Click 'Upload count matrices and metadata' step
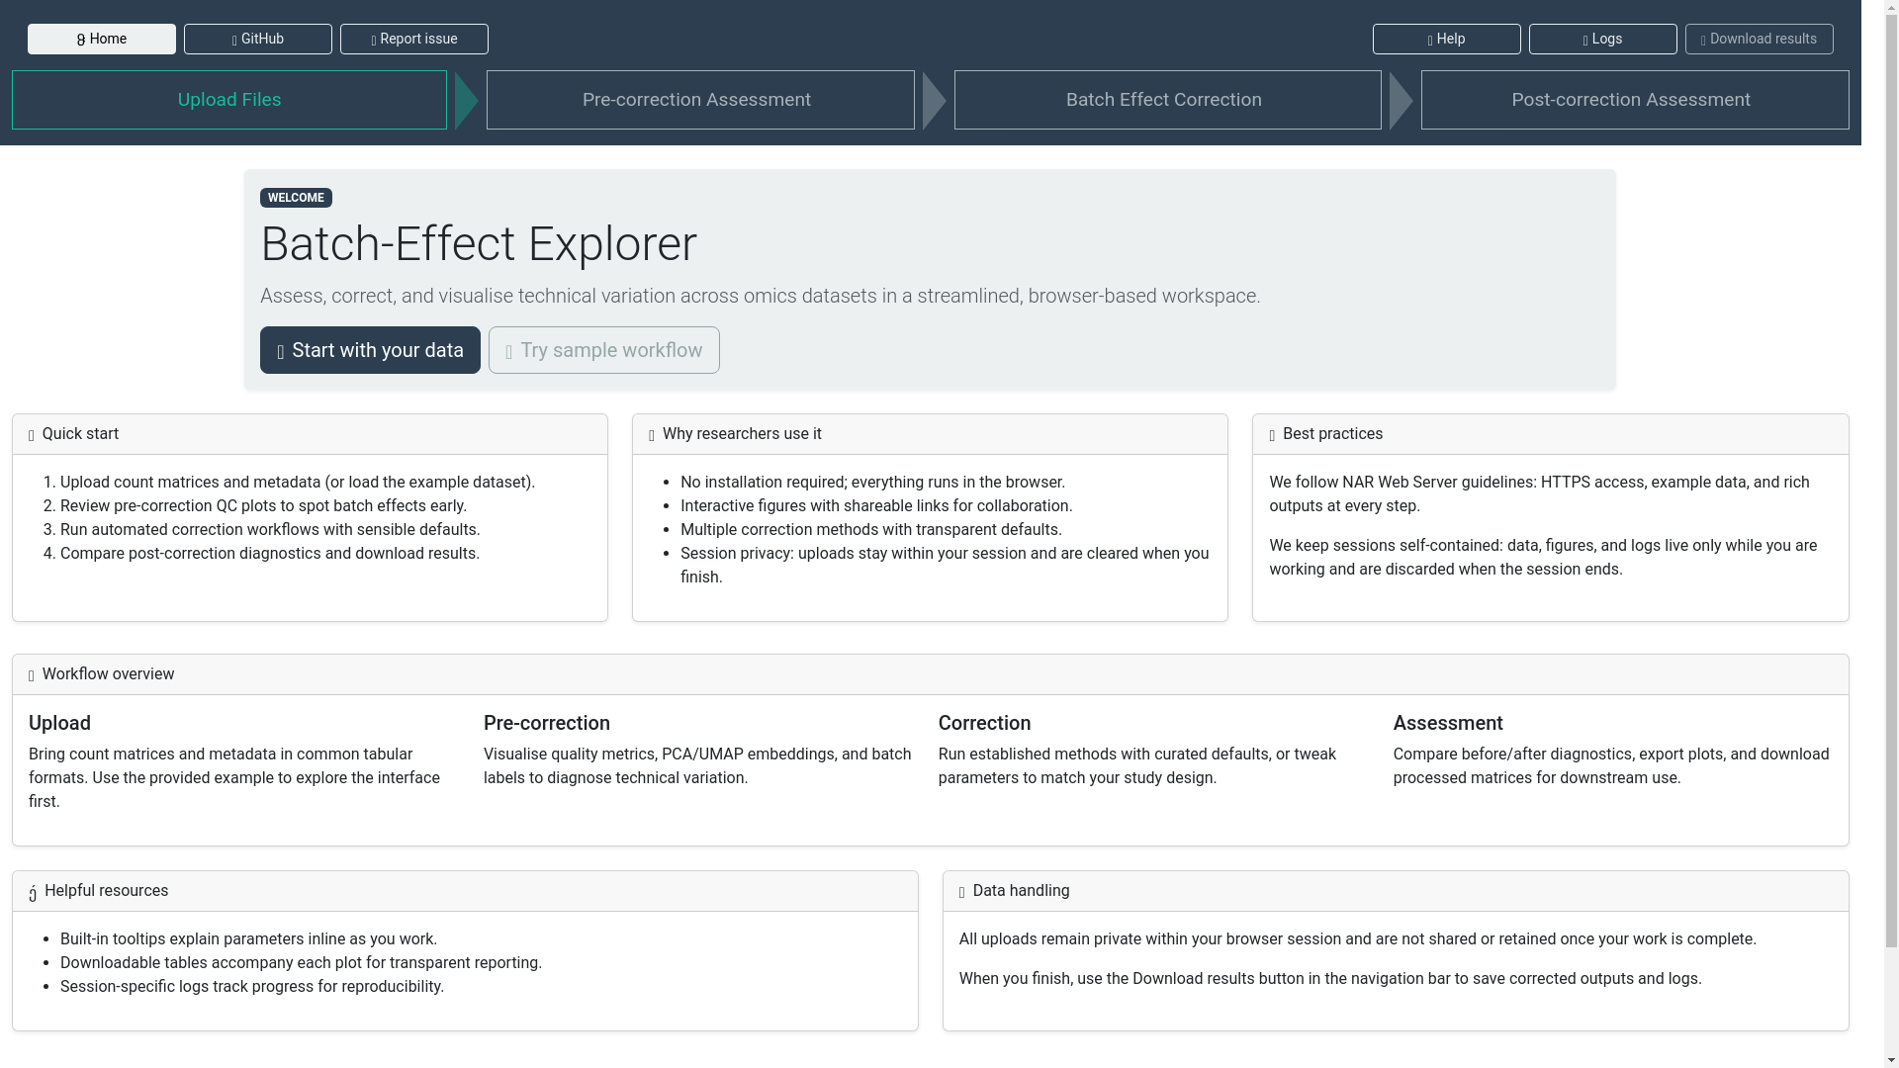This screenshot has width=1899, height=1068. coord(298,483)
